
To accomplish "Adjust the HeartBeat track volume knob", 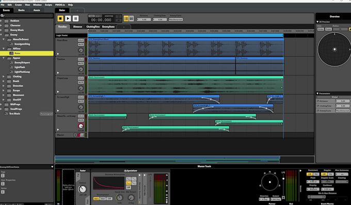I will pyautogui.click(x=81, y=51).
